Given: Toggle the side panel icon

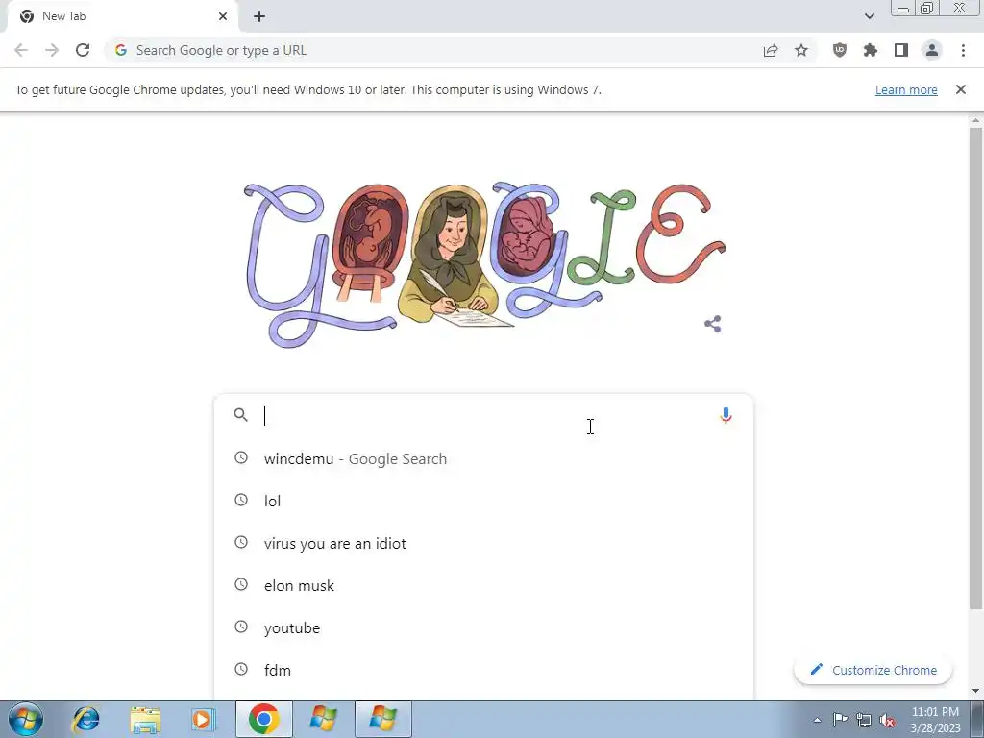Looking at the screenshot, I should pos(901,50).
